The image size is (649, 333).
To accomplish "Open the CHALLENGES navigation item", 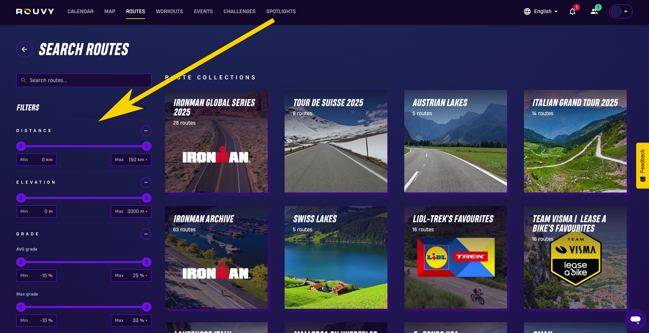I will tap(239, 11).
